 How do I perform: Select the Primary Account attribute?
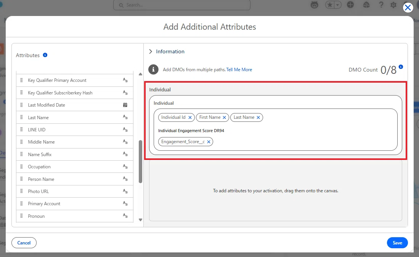[75, 204]
